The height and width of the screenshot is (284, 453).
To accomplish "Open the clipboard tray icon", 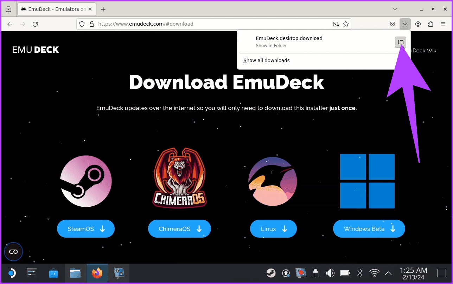I will pos(315,273).
